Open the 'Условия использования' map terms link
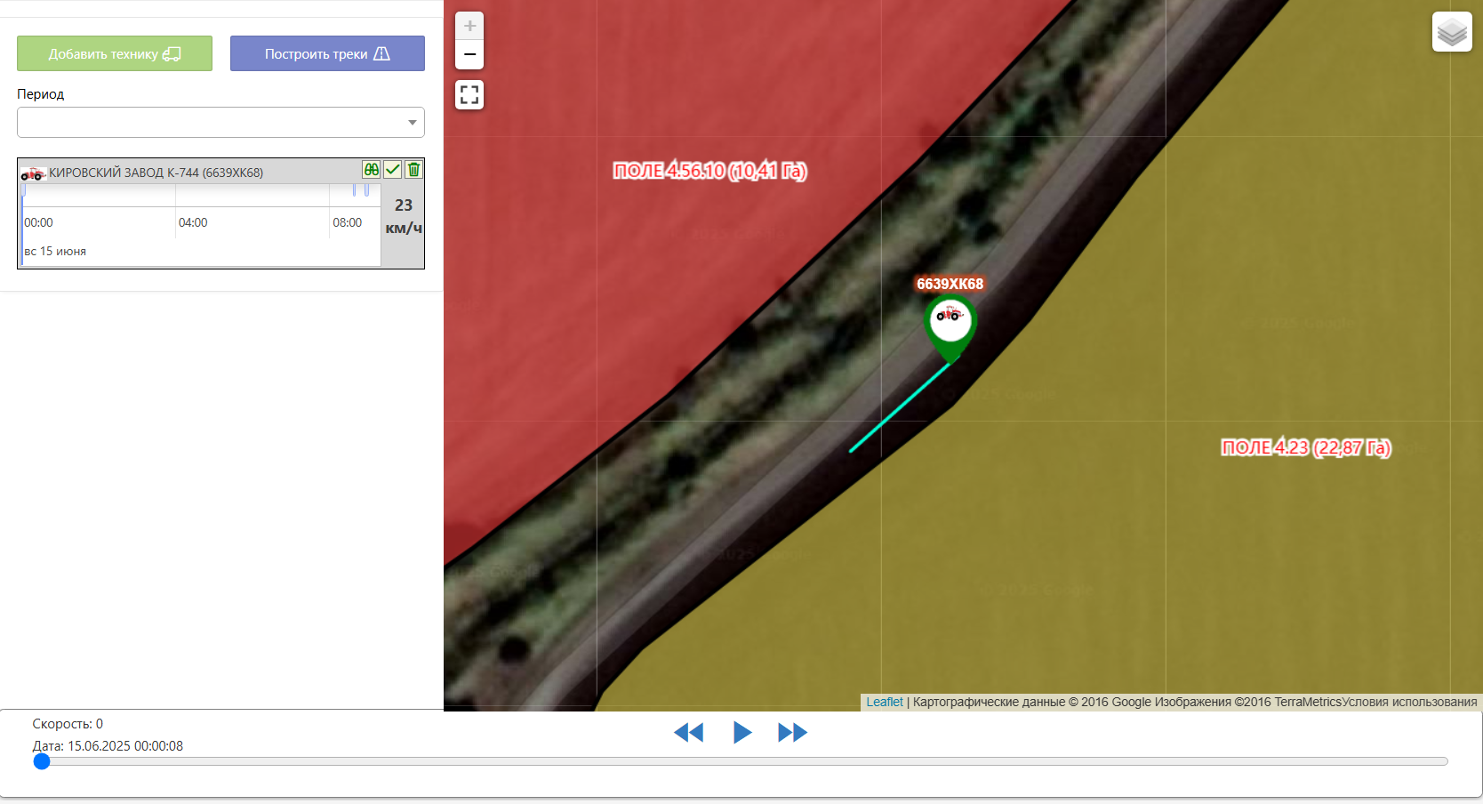This screenshot has width=1483, height=804. 1409,702
